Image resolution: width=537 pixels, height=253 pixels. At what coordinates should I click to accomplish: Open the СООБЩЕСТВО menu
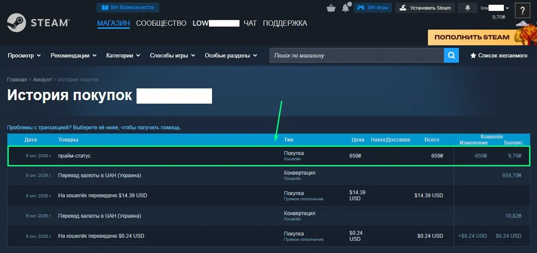(161, 23)
